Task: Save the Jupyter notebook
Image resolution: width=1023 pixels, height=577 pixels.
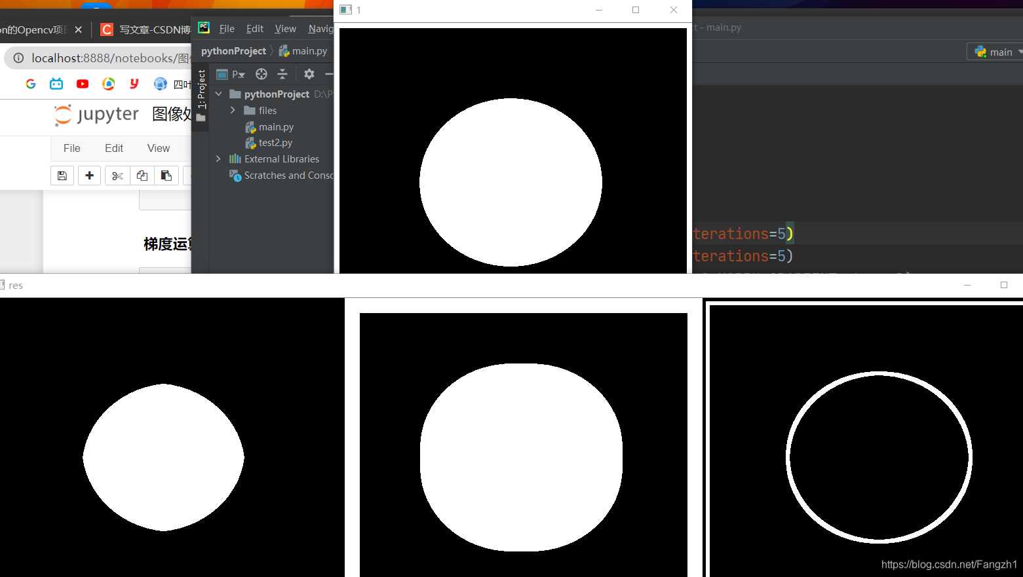Action: click(62, 176)
